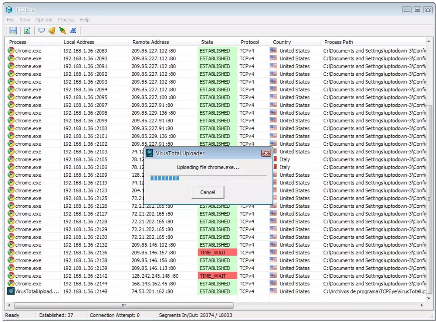Select the VirusTotalUpload process name
The height and width of the screenshot is (322, 436).
pos(37,291)
